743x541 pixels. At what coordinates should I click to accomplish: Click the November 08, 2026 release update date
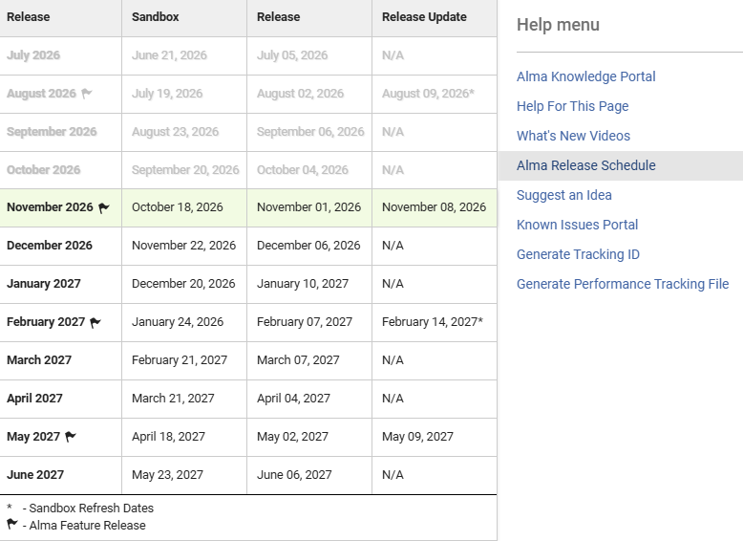[x=434, y=207]
